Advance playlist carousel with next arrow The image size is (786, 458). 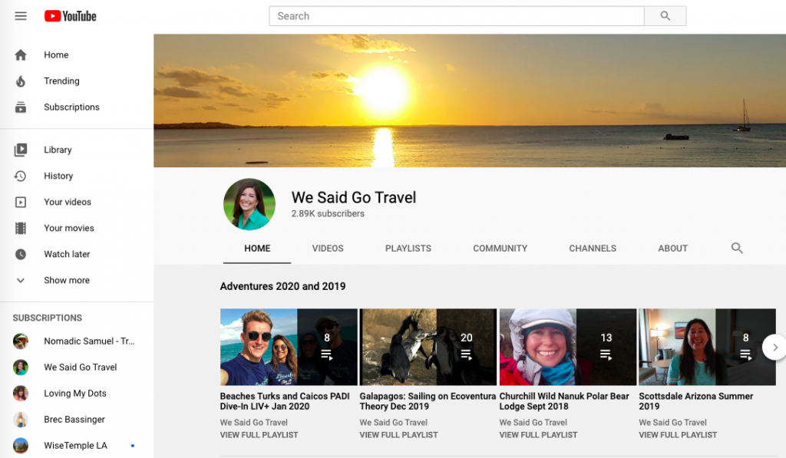tap(774, 347)
